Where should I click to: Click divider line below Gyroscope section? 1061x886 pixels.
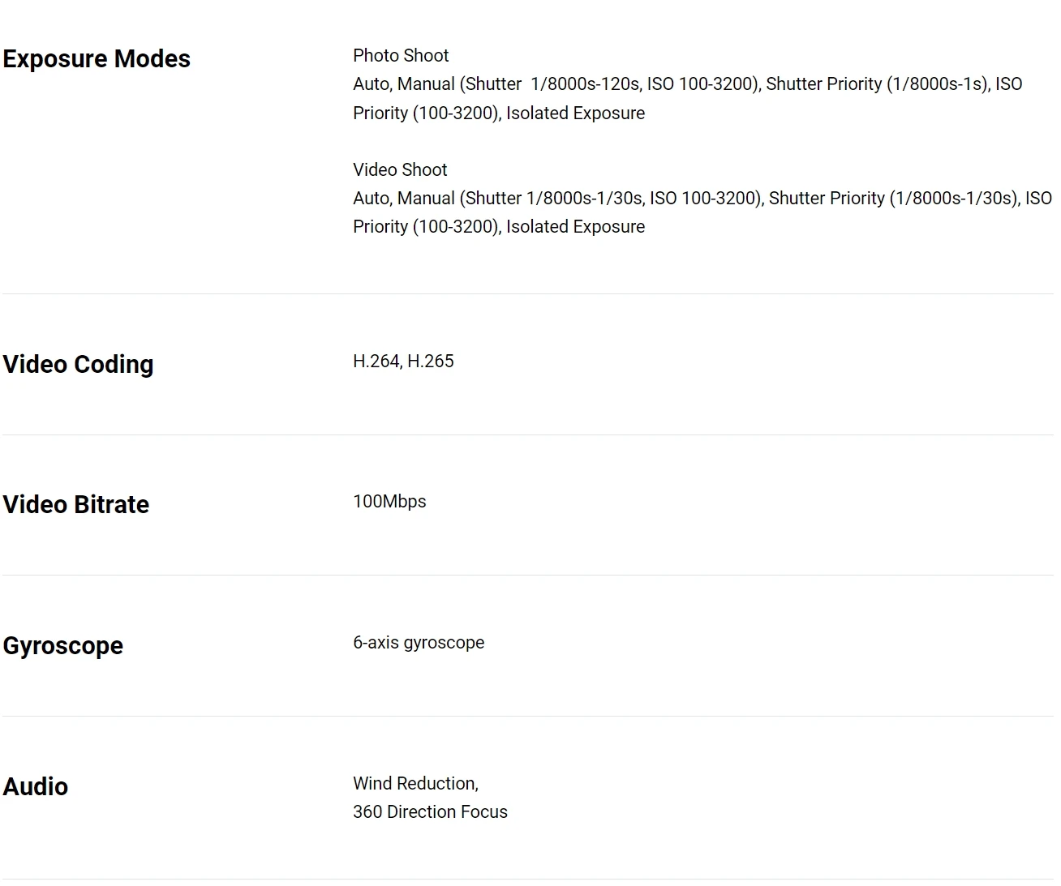coord(527,717)
